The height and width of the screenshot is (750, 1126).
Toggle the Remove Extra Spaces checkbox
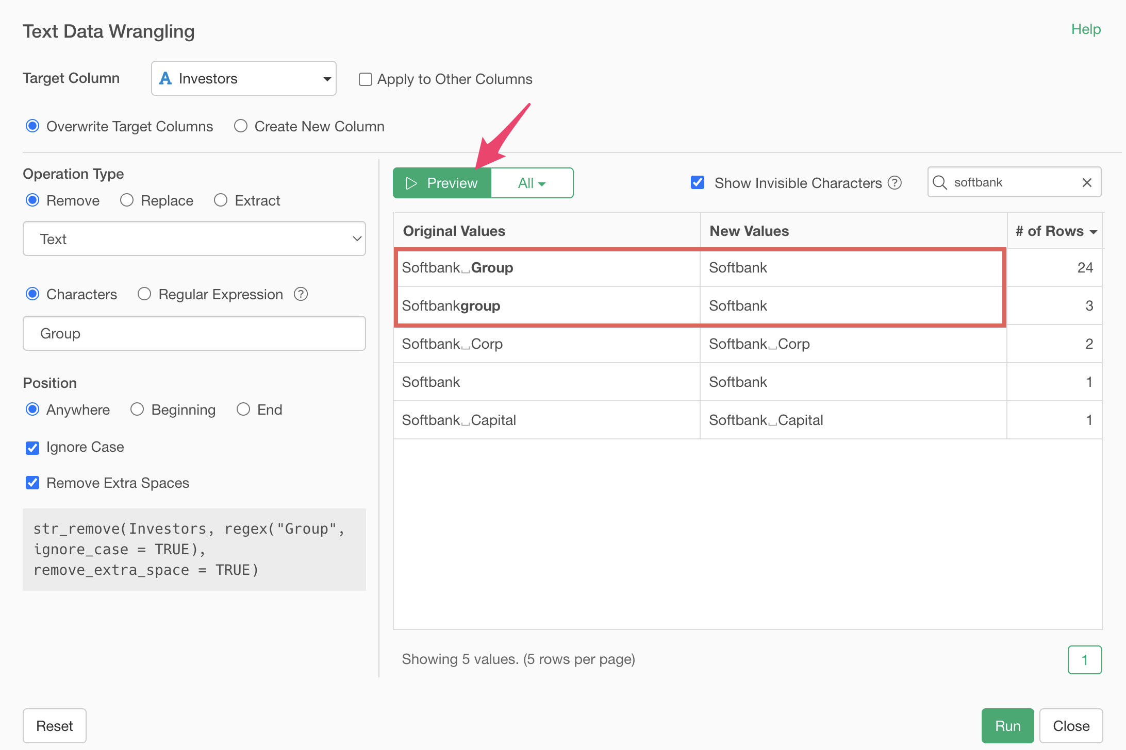click(x=32, y=483)
